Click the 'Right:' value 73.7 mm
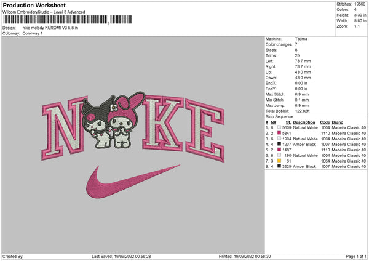Image resolution: width=369 pixels, height=261 pixels. (303, 66)
